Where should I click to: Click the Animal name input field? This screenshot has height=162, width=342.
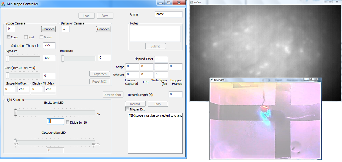(x=169, y=14)
